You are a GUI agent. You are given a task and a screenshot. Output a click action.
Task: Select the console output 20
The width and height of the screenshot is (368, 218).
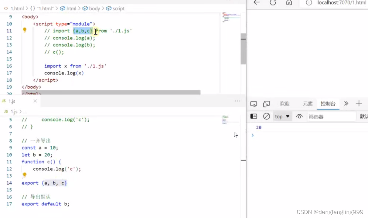[x=259, y=127]
